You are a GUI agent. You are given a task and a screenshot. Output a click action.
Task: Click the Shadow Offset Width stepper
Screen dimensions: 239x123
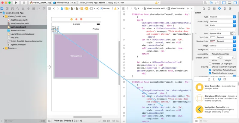coord(221,58)
